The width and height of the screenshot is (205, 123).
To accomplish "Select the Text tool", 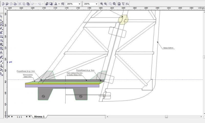I will click(x=2, y=52).
